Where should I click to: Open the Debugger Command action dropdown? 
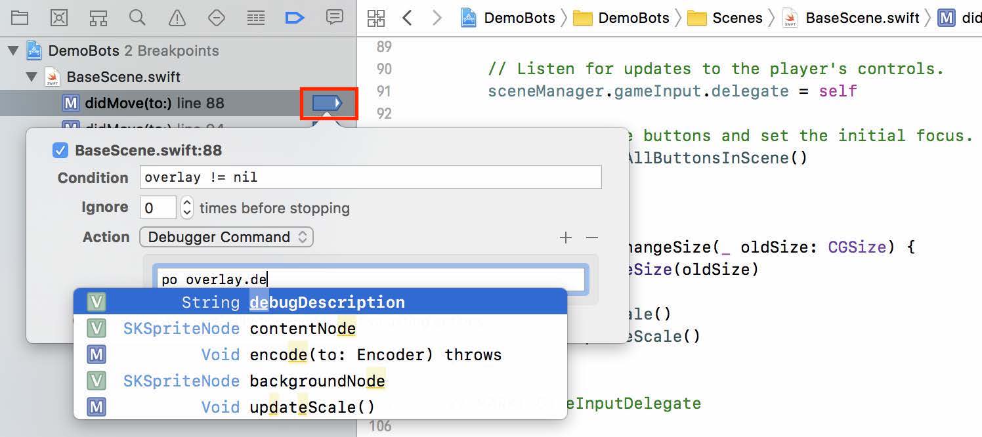(x=226, y=237)
